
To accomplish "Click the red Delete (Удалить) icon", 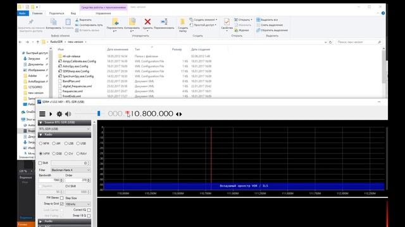I will pos(147,22).
